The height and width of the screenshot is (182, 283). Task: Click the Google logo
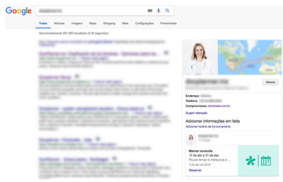pos(18,11)
